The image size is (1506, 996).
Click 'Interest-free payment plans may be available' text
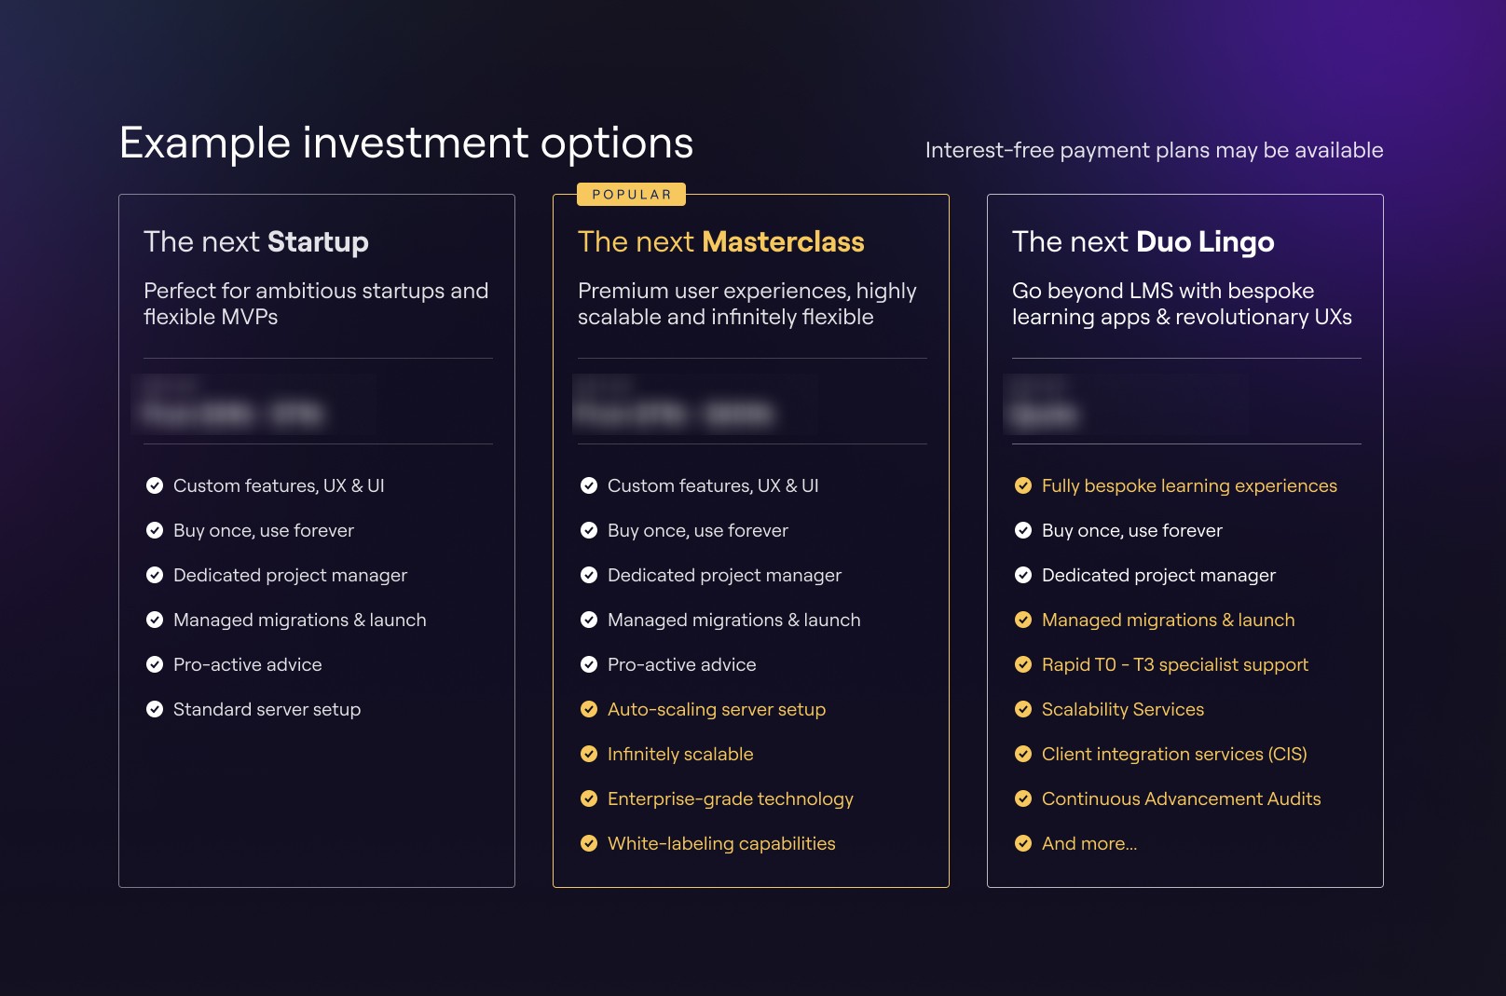1154,150
